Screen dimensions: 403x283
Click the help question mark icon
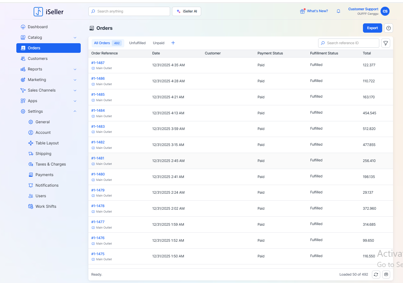tap(388, 28)
